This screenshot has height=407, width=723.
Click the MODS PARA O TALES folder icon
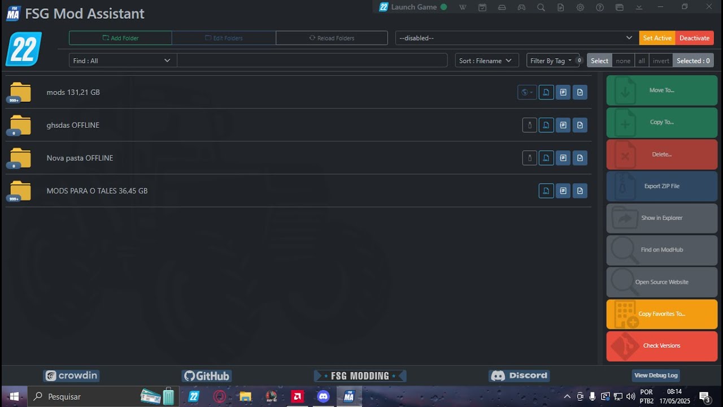pos(20,190)
